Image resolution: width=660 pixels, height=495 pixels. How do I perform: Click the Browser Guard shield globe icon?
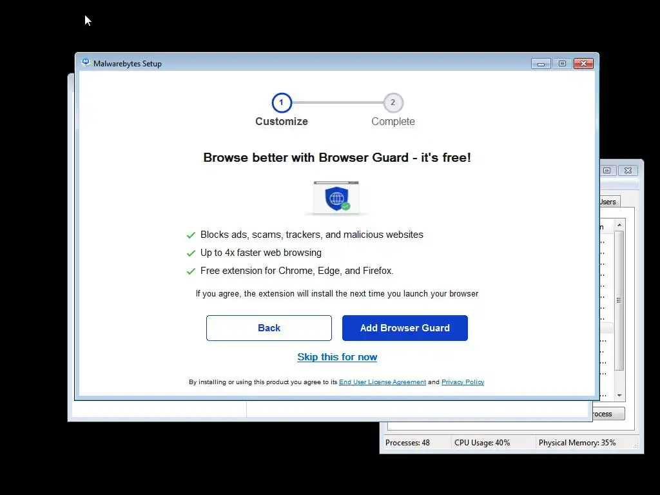point(336,198)
